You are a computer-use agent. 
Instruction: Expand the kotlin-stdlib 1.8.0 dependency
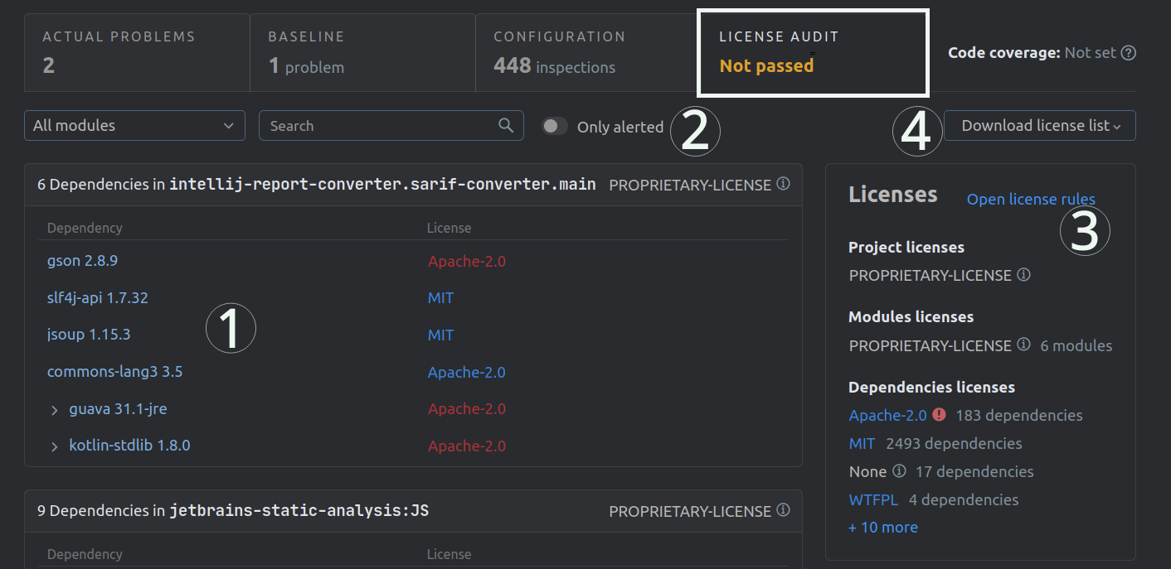pyautogui.click(x=54, y=446)
